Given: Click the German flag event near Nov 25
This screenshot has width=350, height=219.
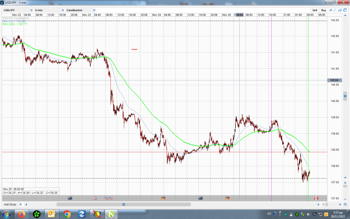Looking at the screenshot, I should [227, 198].
